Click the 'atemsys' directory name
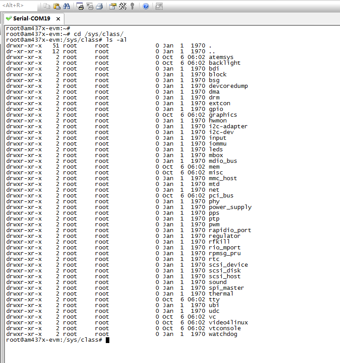Screen dimensions: 340x363 pyautogui.click(x=221, y=57)
